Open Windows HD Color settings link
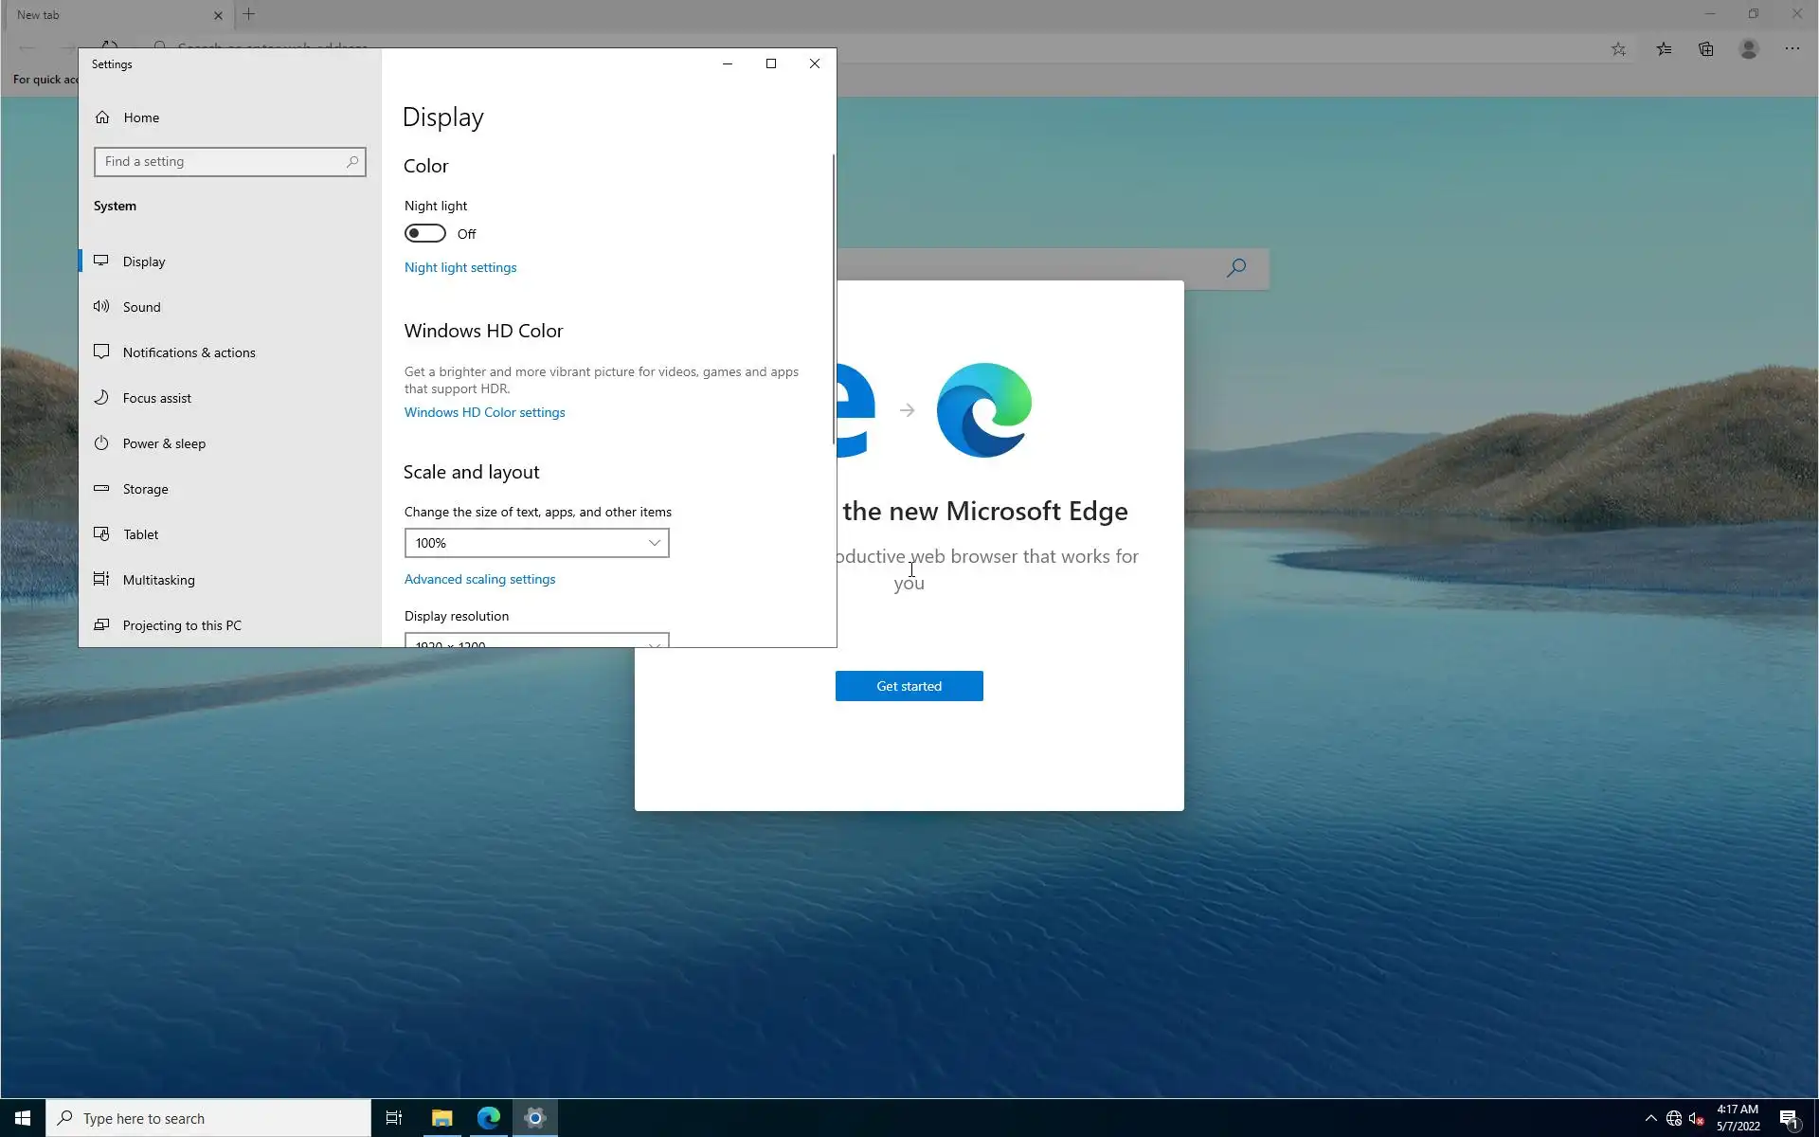 484,412
